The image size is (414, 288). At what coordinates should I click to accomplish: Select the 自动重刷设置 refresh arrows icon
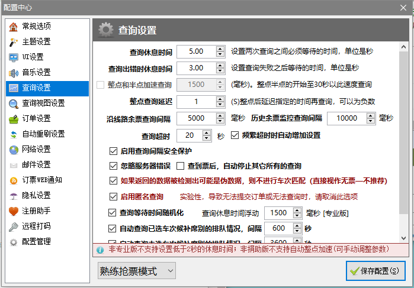point(13,134)
